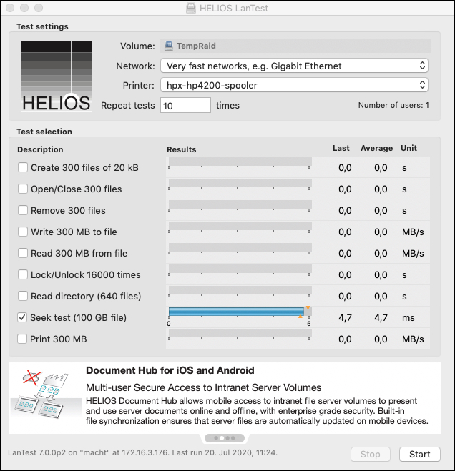Click the Last column header
The image size is (455, 471).
click(x=341, y=148)
